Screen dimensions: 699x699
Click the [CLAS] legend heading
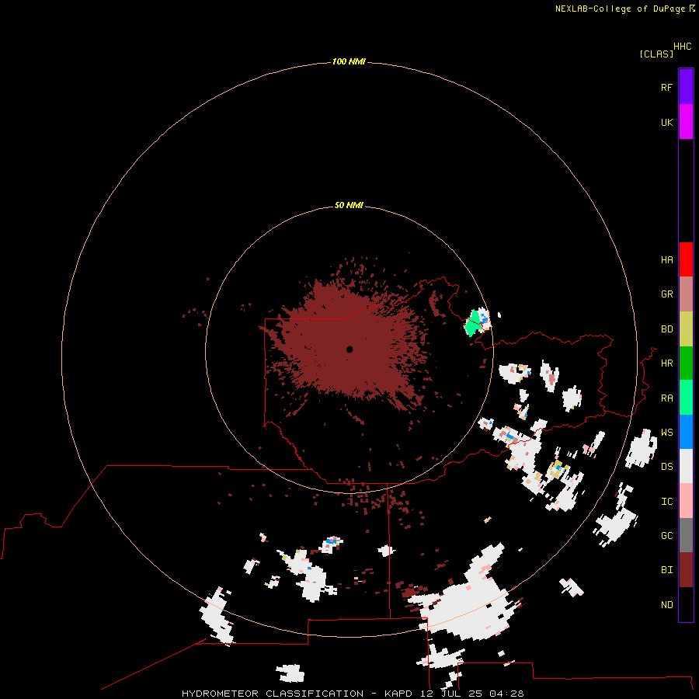[656, 54]
